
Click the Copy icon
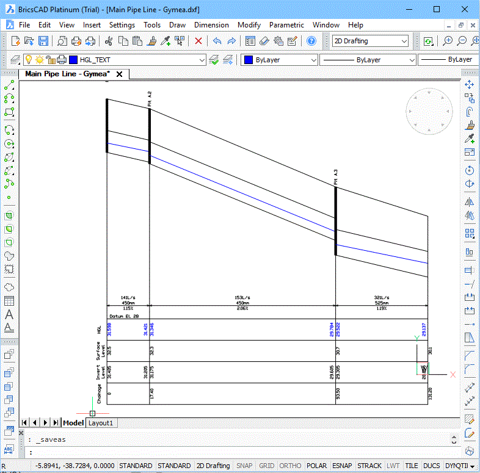point(123,41)
